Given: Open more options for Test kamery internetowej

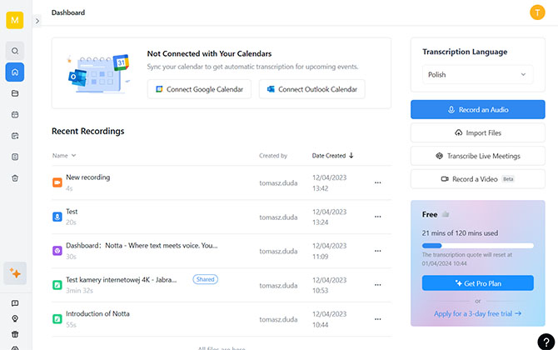Looking at the screenshot, I should coord(377,285).
